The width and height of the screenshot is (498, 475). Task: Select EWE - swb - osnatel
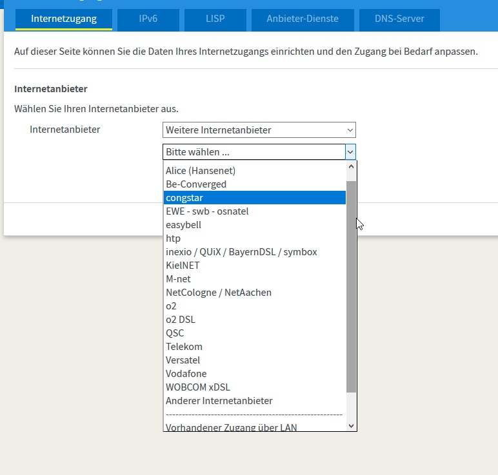(255, 211)
